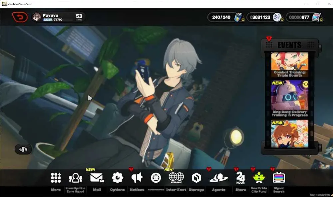Top up Film with its plus icon
This screenshot has width=333, height=197.
321,20
